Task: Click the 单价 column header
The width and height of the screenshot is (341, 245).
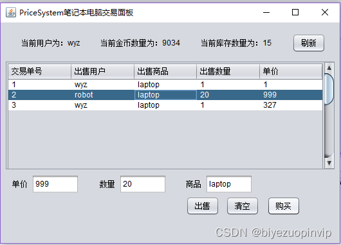Action: point(291,71)
